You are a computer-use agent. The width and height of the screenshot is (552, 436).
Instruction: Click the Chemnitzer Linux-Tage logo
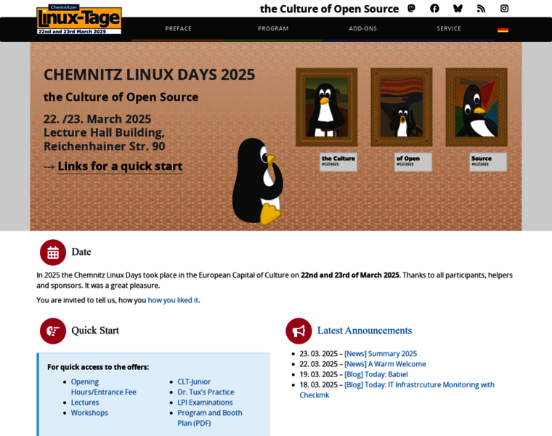tap(79, 20)
